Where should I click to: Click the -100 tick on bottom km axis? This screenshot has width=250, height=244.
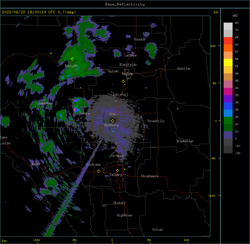point(36,240)
